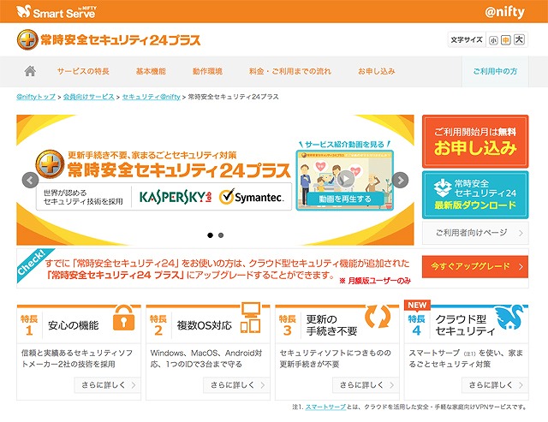Viewport: 548px width, 422px height.
Task: Set text size to small (小)
Action: click(493, 40)
